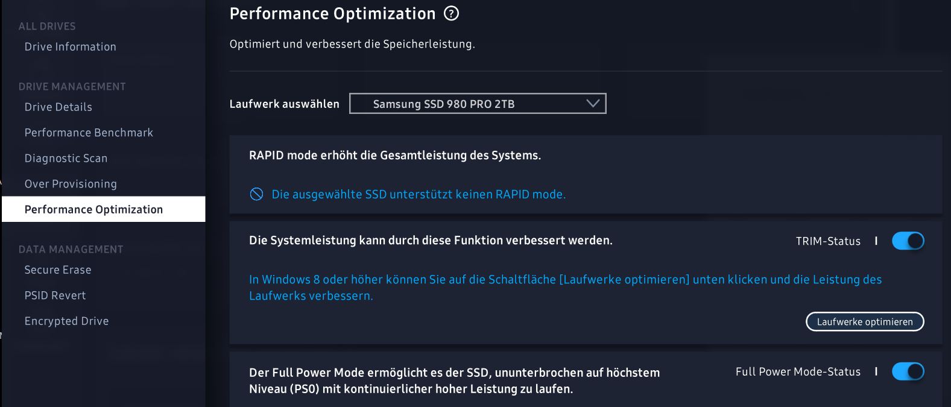Select Drive Details under Drive Management
Image resolution: width=951 pixels, height=407 pixels.
point(58,107)
